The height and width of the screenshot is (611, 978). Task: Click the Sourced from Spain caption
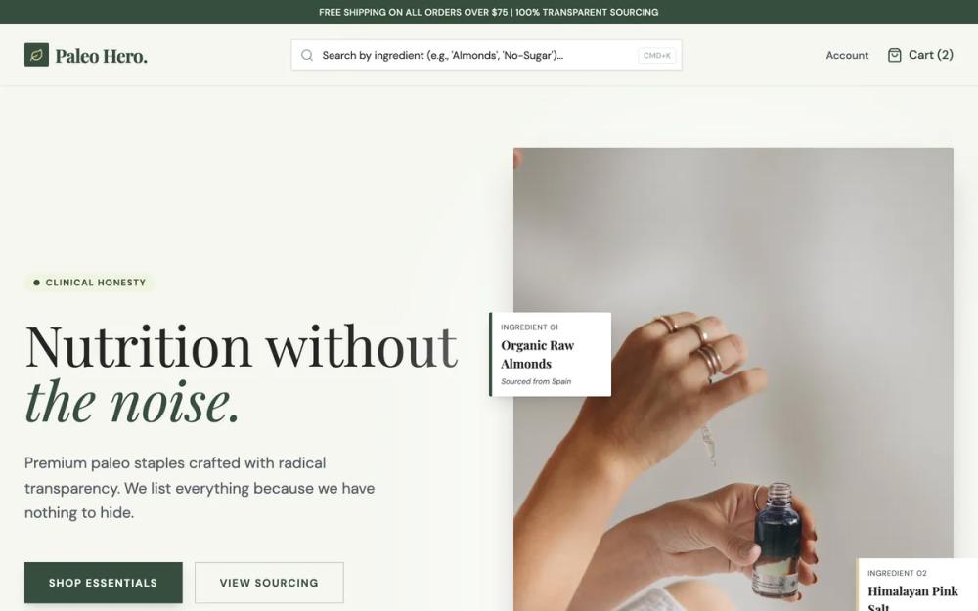pos(536,381)
